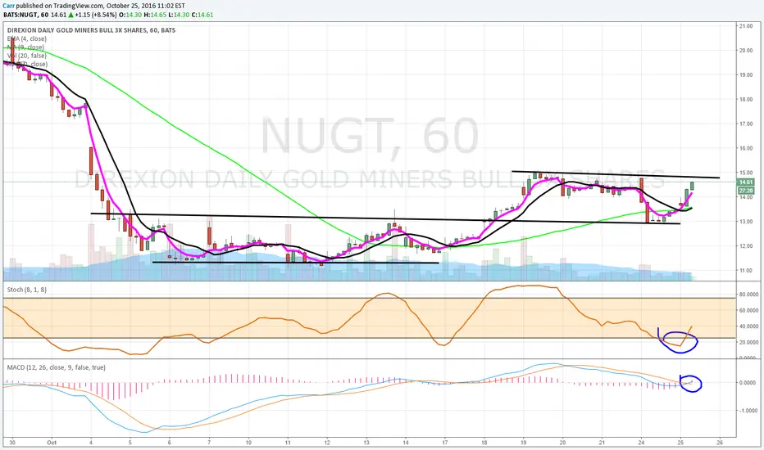Click the C:14.61 close value
This screenshot has height=450, width=764.
(x=202, y=15)
